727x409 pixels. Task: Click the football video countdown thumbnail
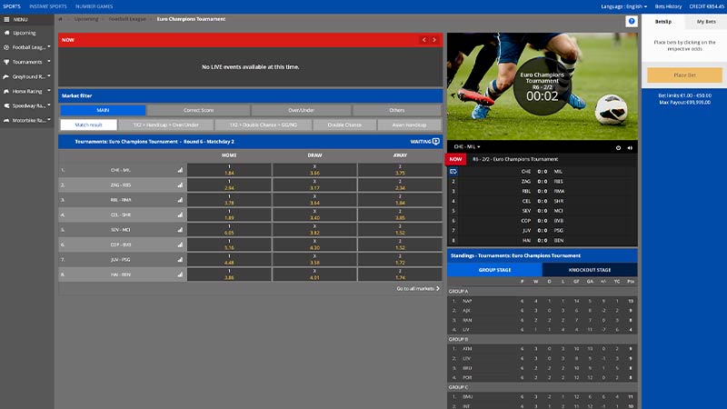542,86
